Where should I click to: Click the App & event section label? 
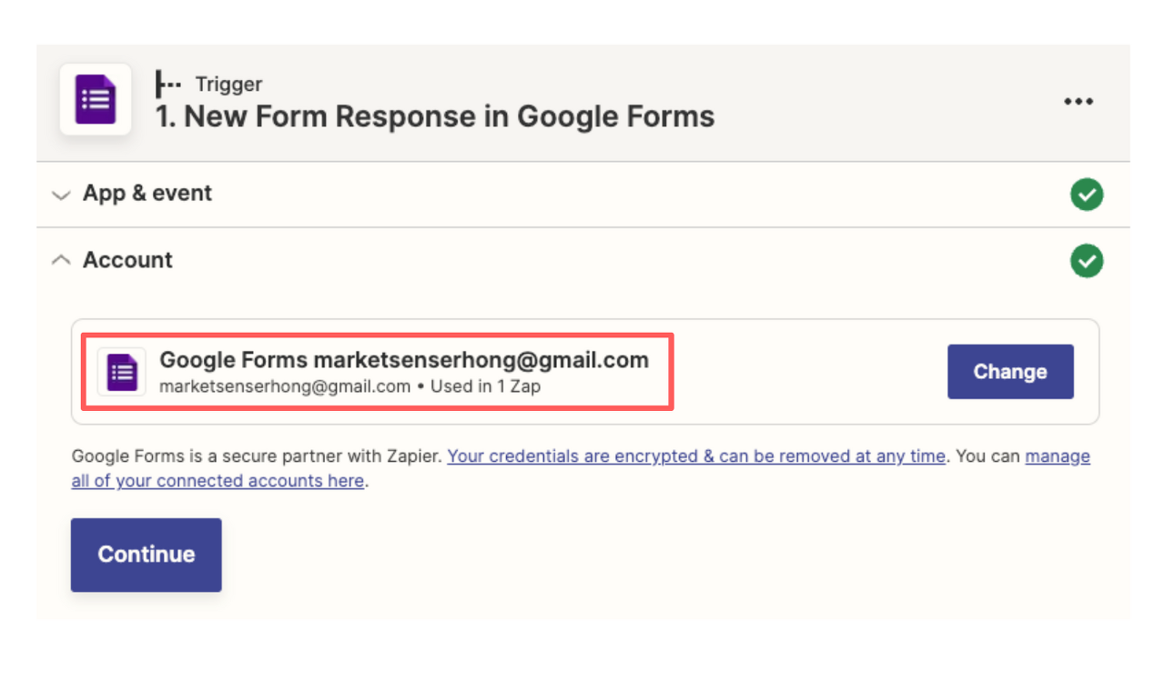pyautogui.click(x=147, y=194)
